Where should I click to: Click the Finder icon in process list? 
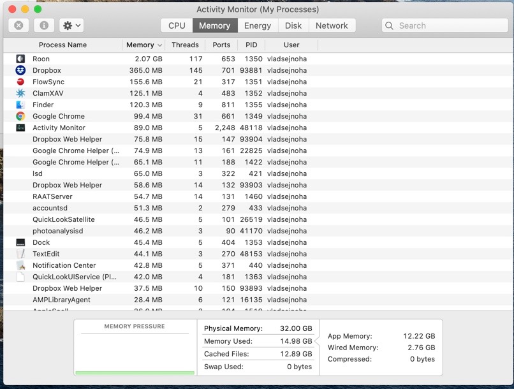pos(20,105)
